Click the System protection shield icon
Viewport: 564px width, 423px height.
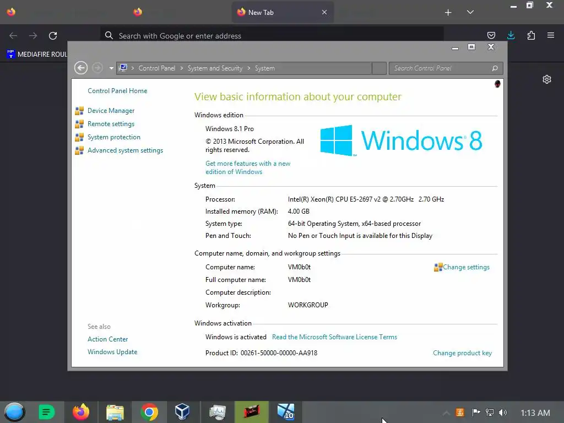click(79, 137)
